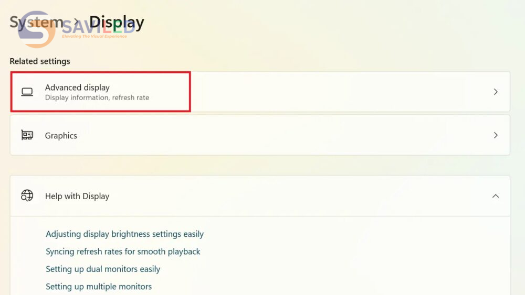Expand Advanced display with its right chevron
525x295 pixels.
point(496,92)
